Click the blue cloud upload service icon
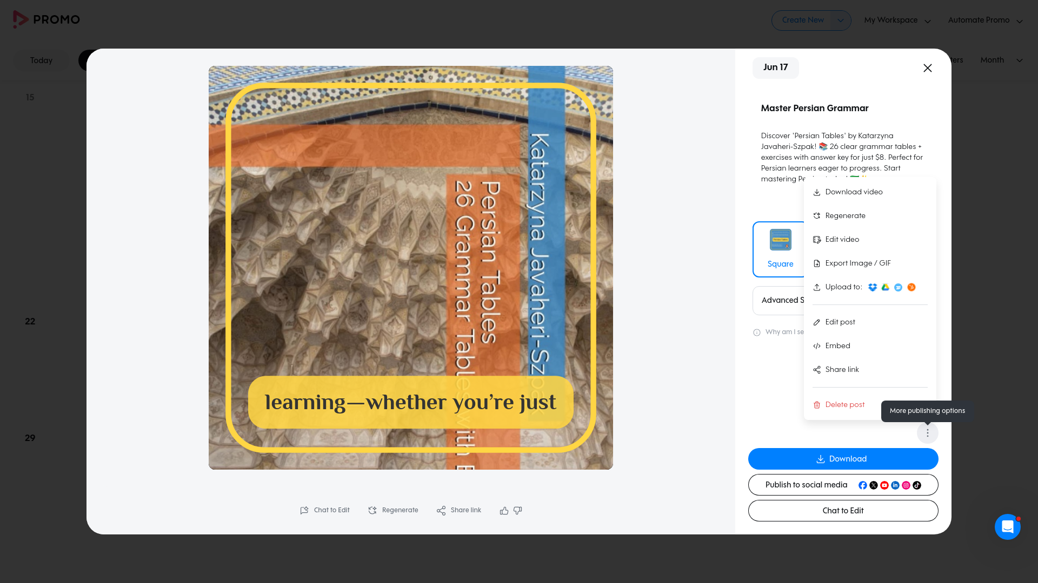The height and width of the screenshot is (583, 1038). pyautogui.click(x=898, y=287)
